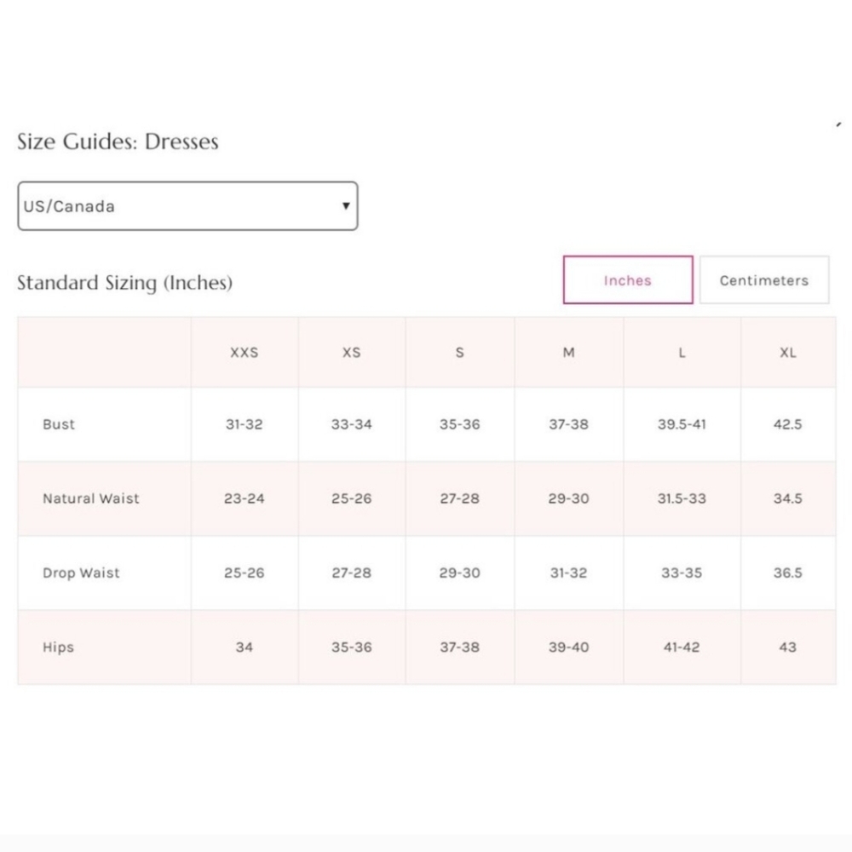
Task: Select the Drop Waist row label
Action: point(81,573)
